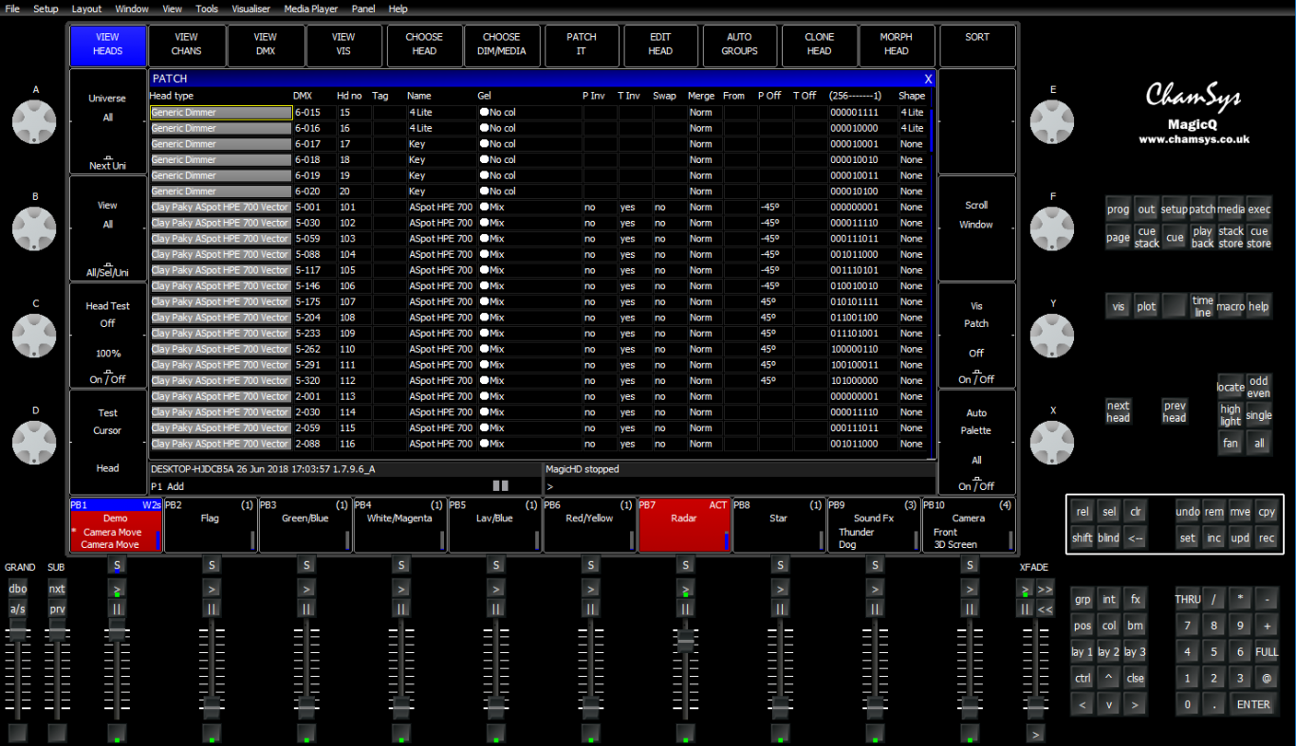Screen dimensions: 1296x746
Task: Switch to the VIEW DMX tab
Action: tap(266, 45)
